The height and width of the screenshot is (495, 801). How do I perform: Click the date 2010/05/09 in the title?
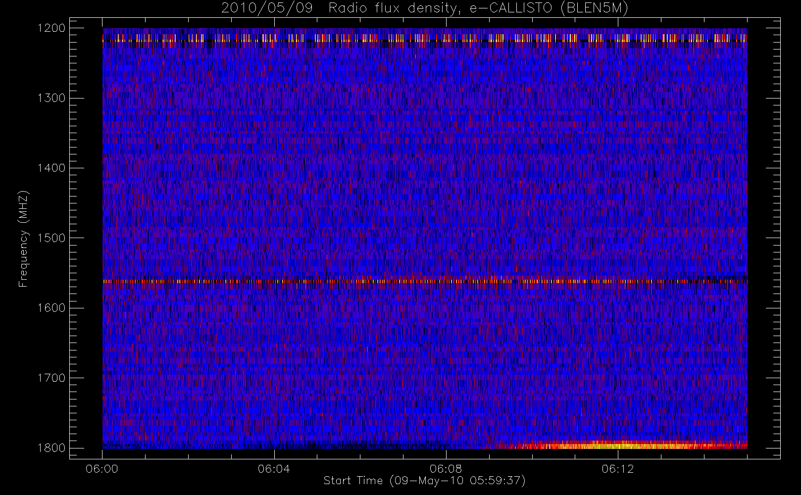(267, 8)
